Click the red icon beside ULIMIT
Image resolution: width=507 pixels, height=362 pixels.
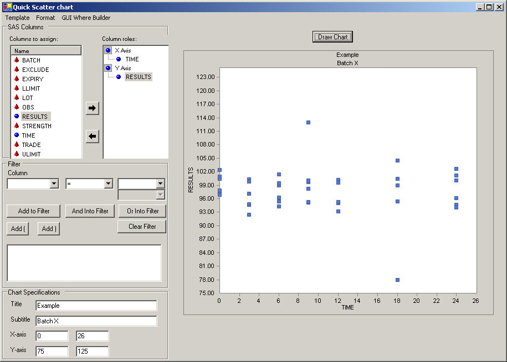click(x=17, y=154)
